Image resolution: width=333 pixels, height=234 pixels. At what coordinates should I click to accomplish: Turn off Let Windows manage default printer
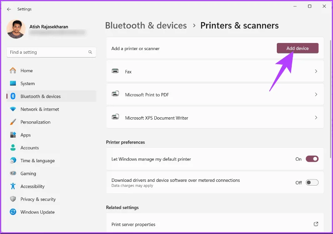point(312,159)
